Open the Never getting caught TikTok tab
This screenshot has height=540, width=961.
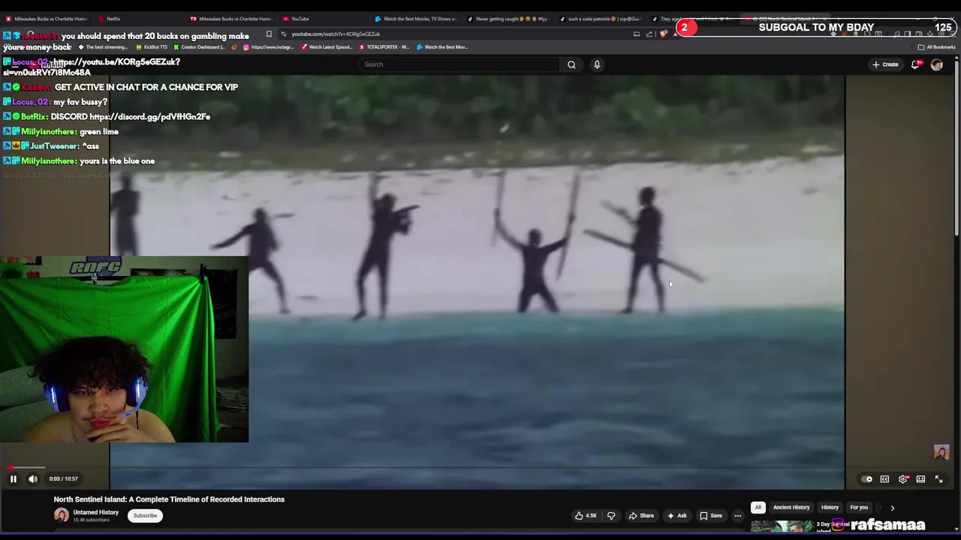pyautogui.click(x=508, y=19)
